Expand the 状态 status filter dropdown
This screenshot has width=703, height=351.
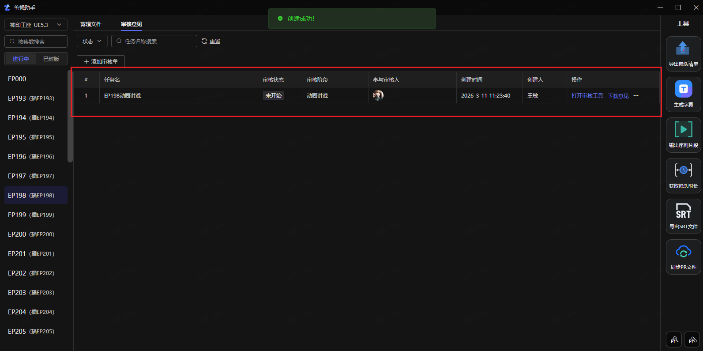pos(92,41)
